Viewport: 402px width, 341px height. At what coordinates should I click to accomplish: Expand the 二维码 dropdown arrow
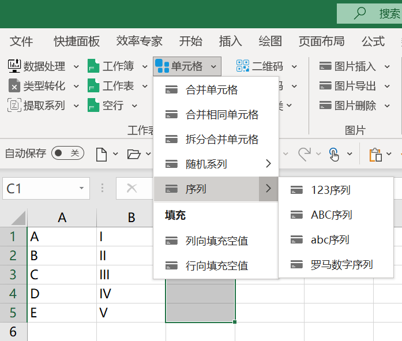[294, 67]
